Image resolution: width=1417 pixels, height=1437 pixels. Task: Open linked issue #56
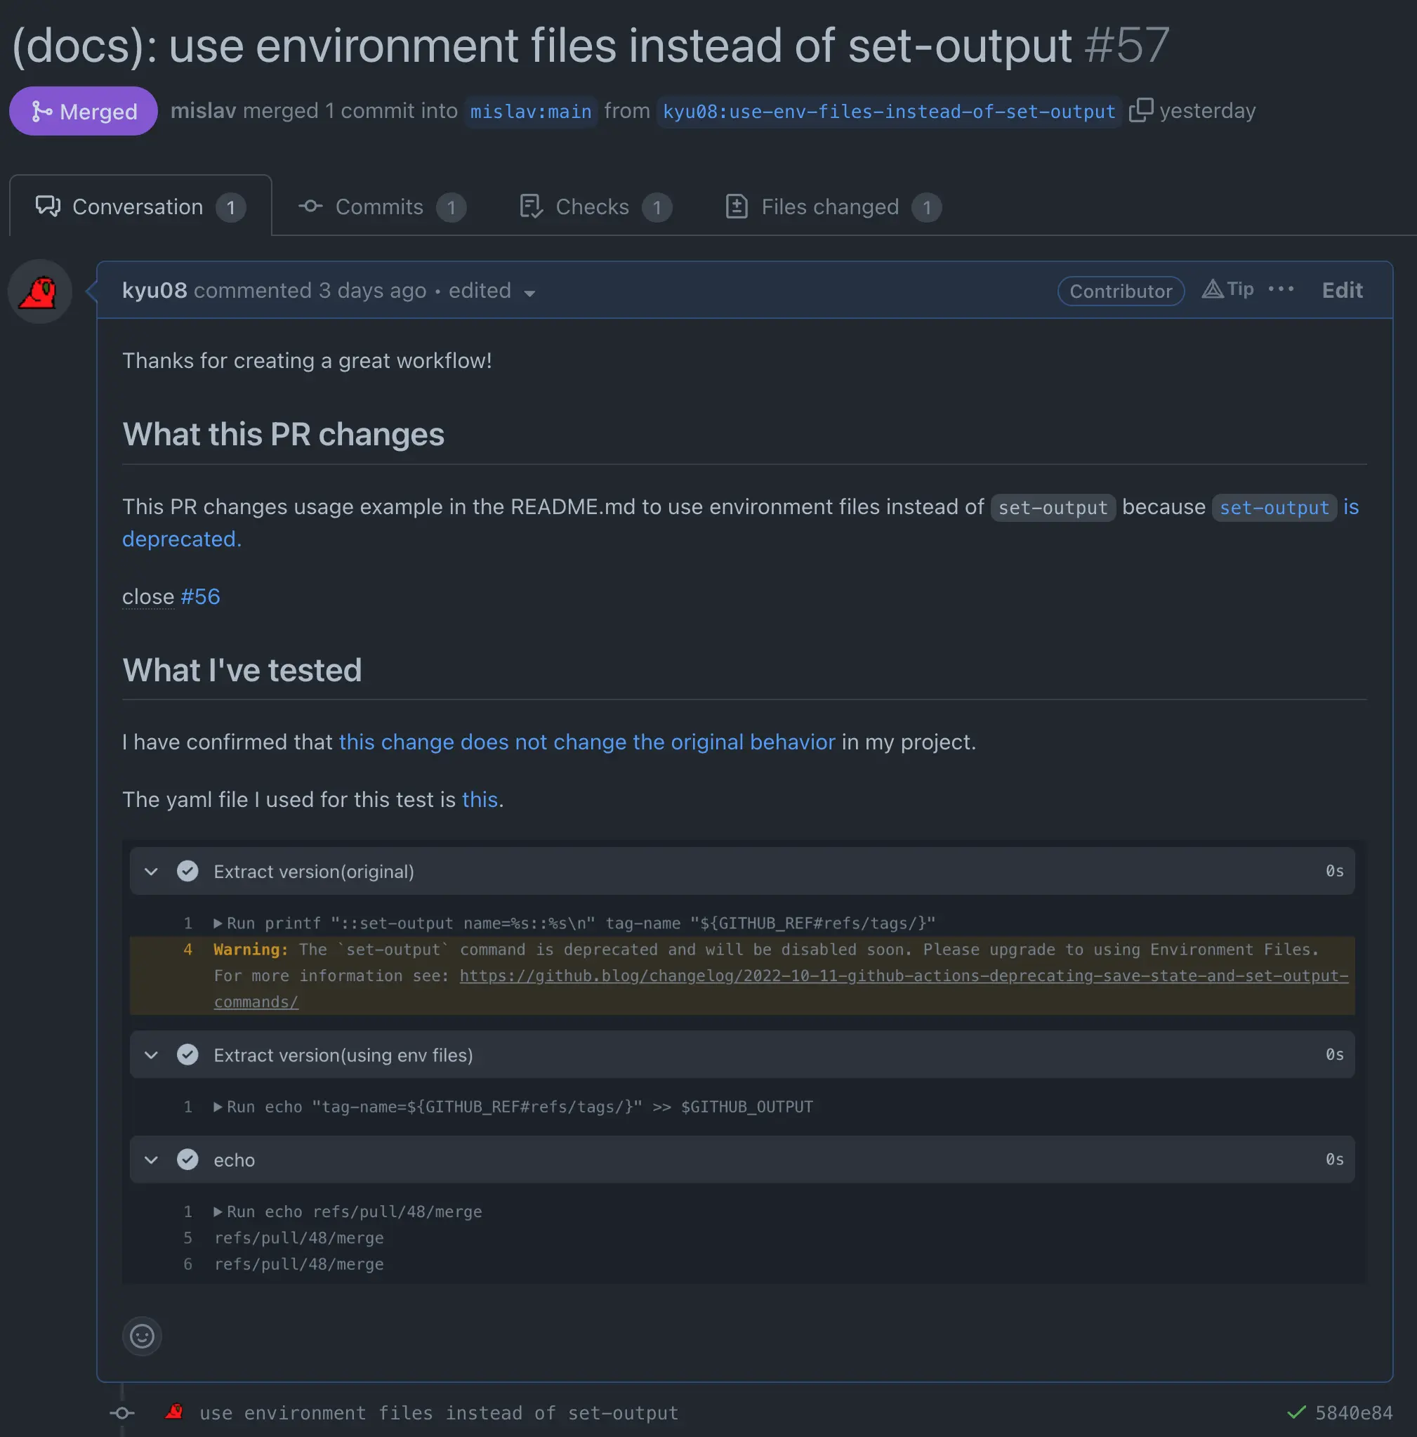200,596
